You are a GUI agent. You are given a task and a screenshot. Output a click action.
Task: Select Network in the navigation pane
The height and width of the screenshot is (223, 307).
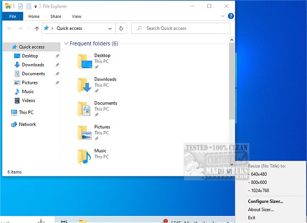click(x=27, y=124)
